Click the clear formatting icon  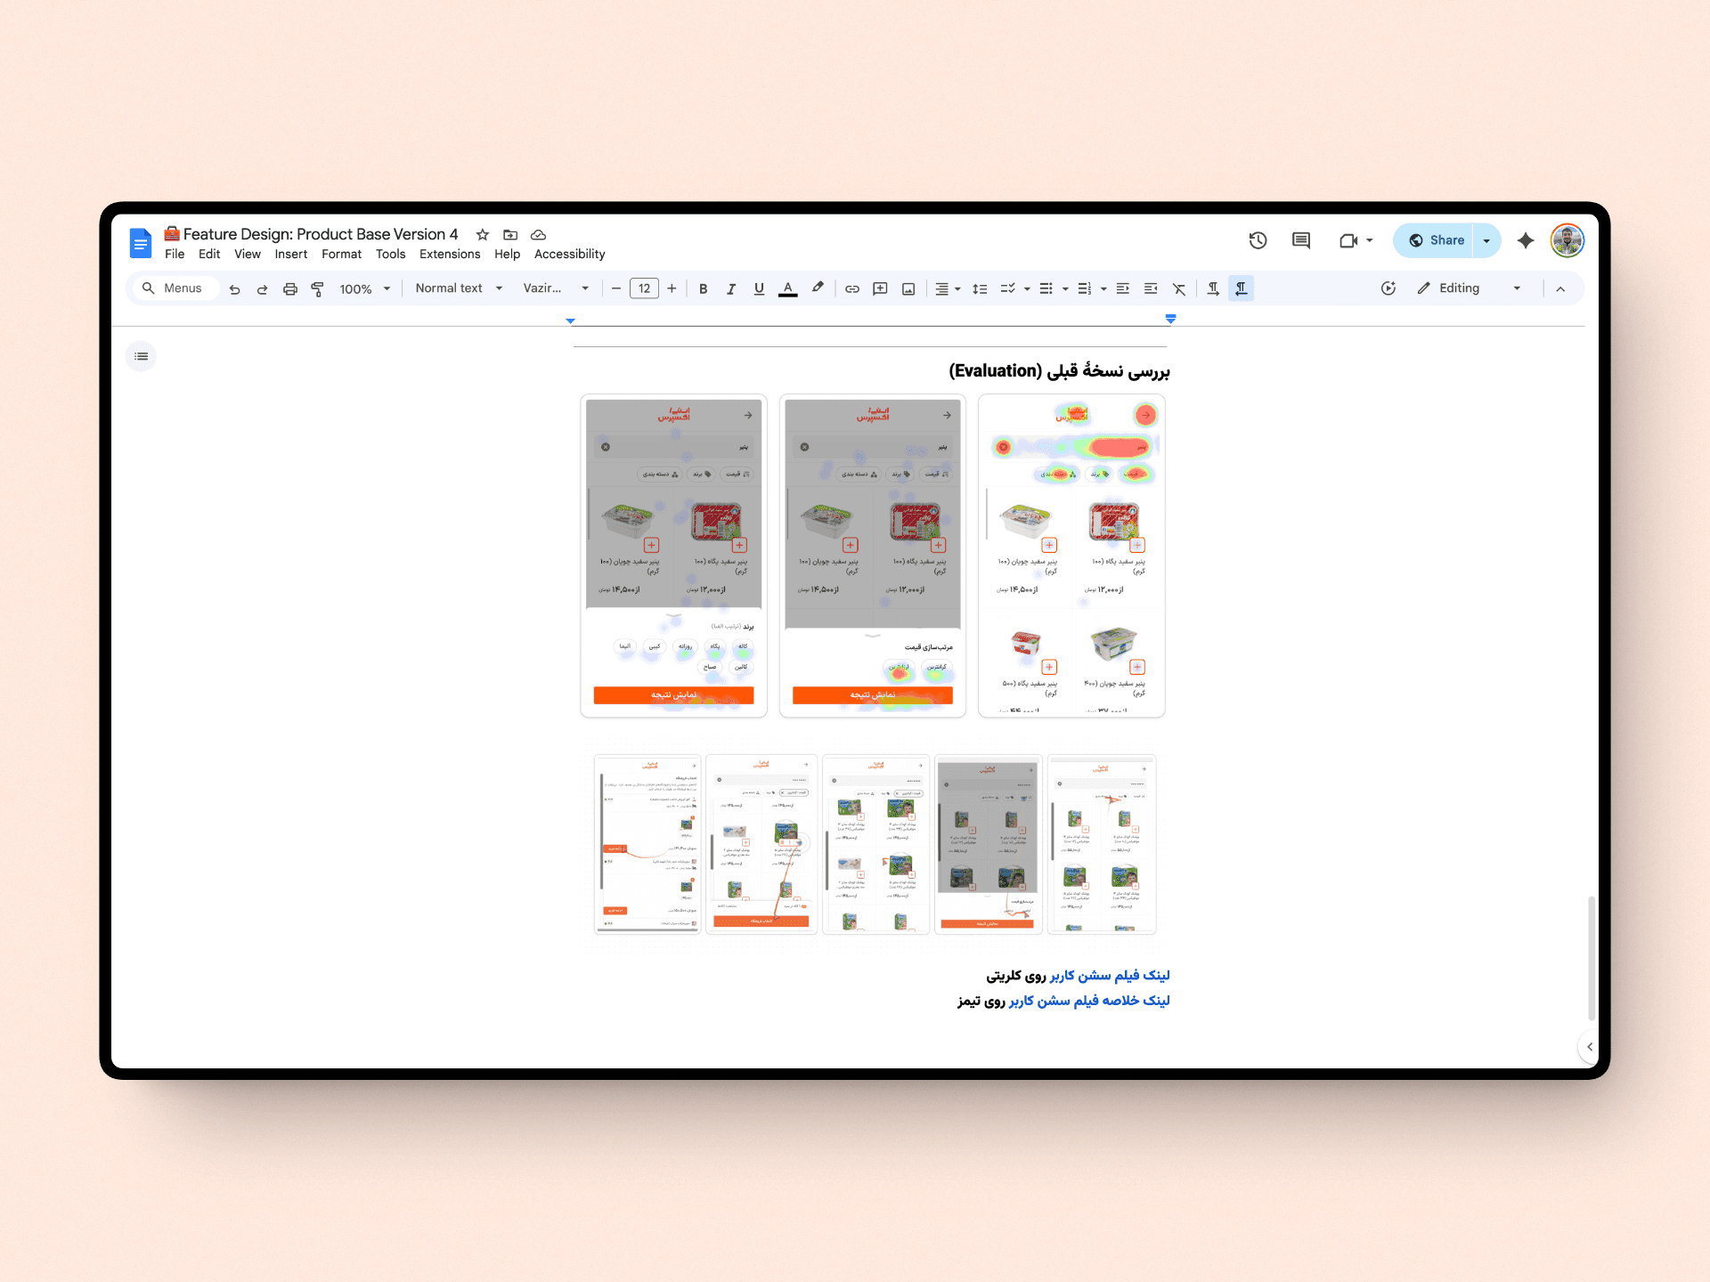coord(1179,288)
